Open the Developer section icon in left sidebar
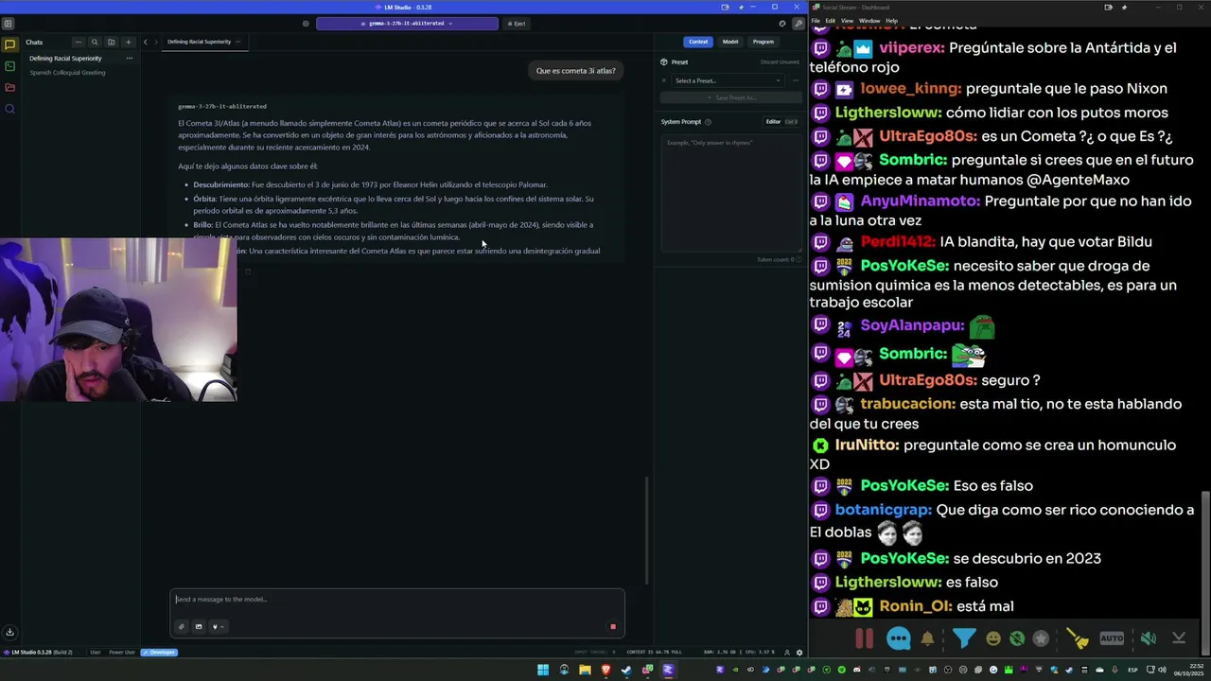This screenshot has width=1211, height=681. click(x=9, y=66)
